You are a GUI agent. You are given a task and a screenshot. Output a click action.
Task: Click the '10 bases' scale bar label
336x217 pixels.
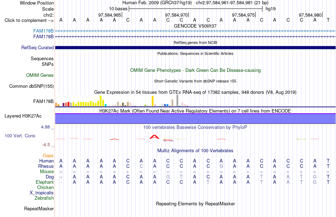pyautogui.click(x=118, y=9)
